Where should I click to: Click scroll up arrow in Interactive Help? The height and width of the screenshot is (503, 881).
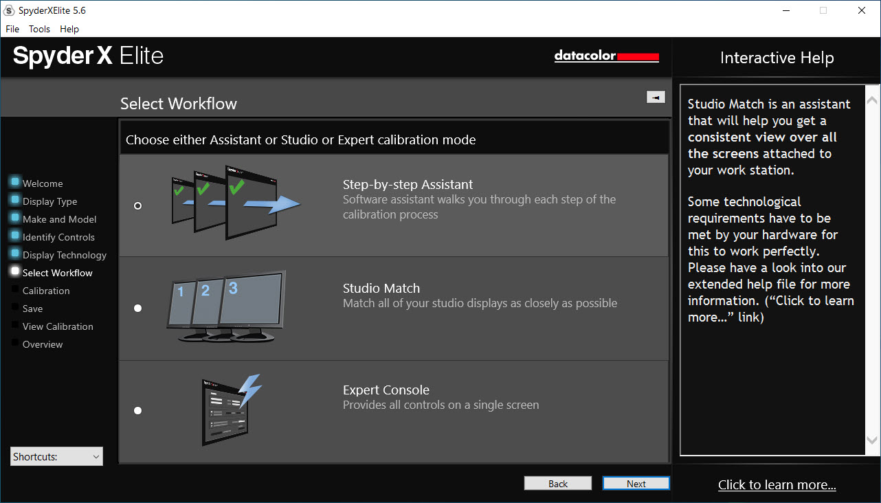pos(872,100)
